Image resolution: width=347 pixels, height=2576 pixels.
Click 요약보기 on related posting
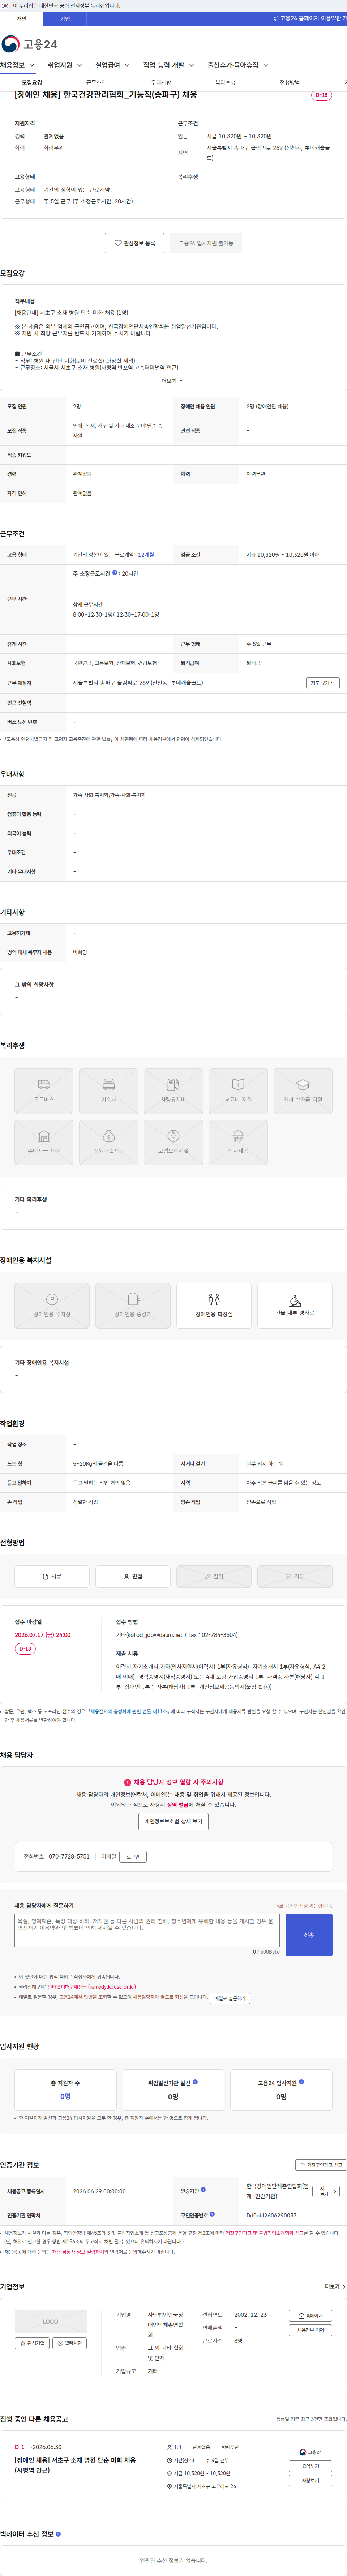point(311,2466)
